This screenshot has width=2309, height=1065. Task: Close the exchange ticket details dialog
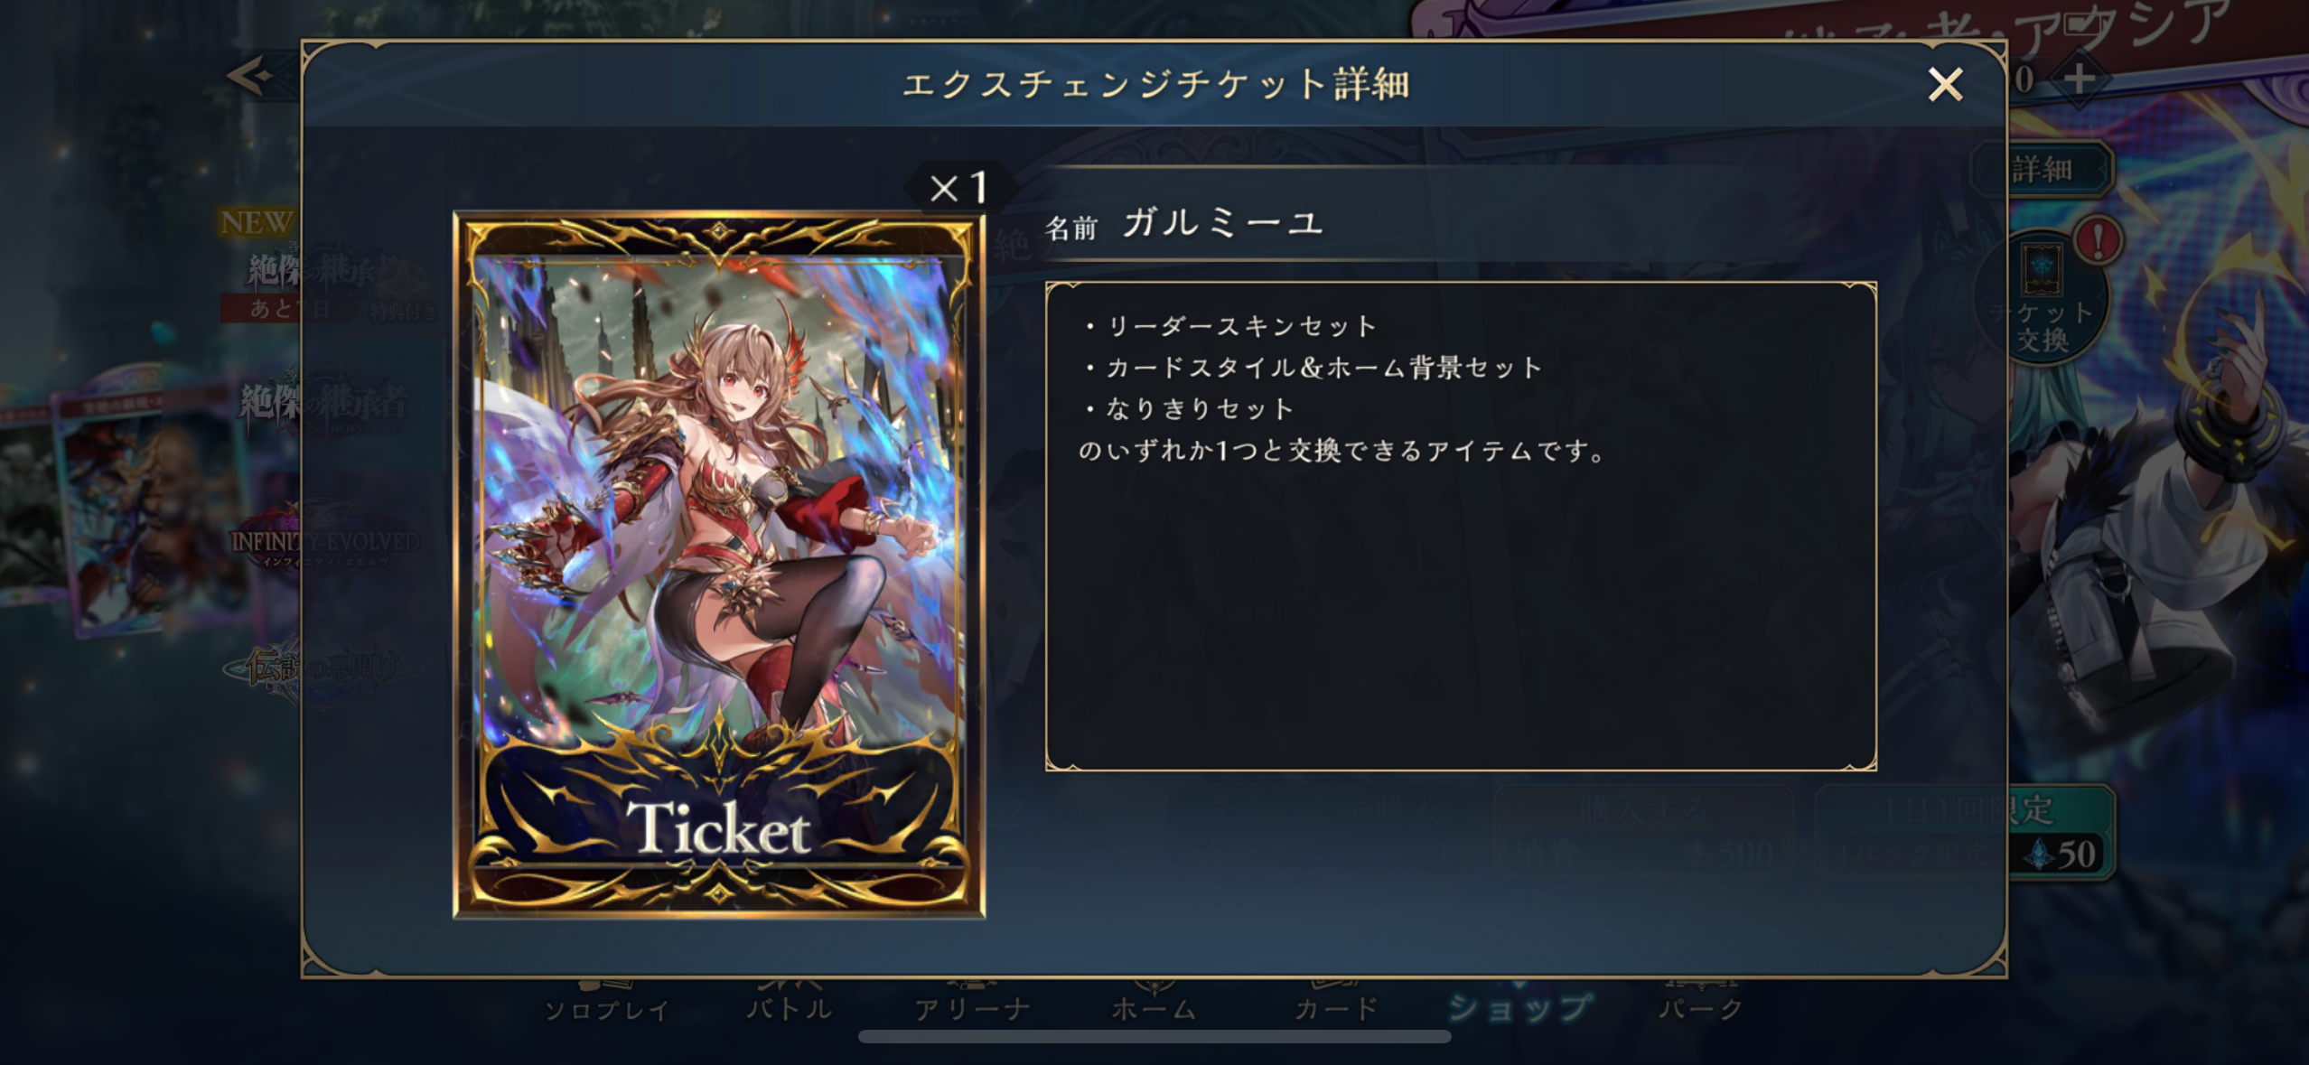[x=1945, y=84]
